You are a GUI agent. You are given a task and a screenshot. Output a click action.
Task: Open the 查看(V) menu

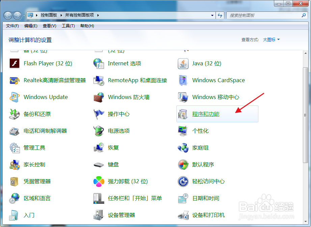click(x=49, y=26)
